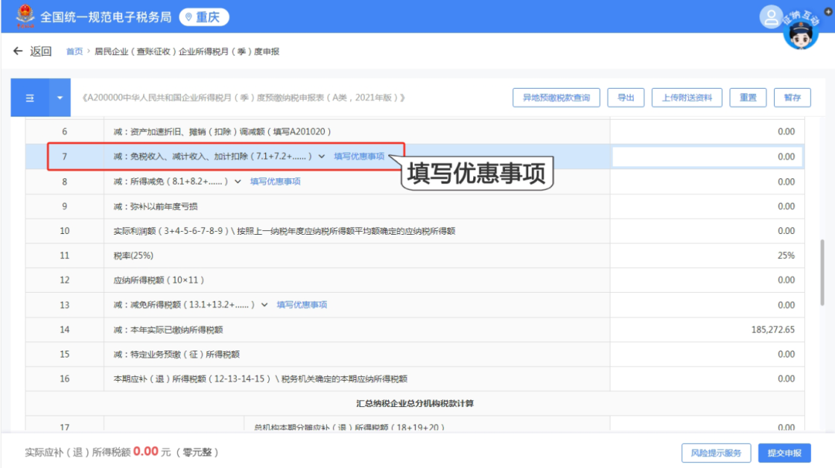Click 填写优惠事项 link in row 13
Screen dimensions: 835x468
tap(302, 305)
